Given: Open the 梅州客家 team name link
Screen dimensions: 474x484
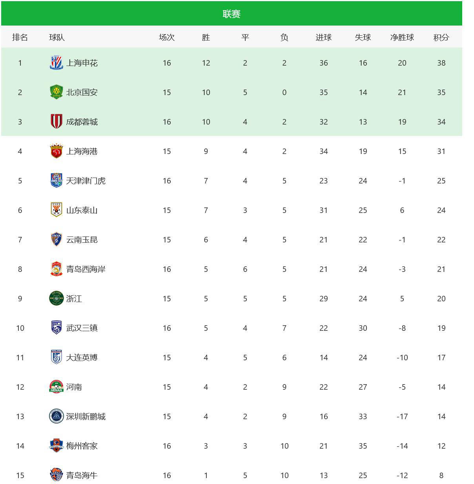Looking at the screenshot, I should 82,446.
